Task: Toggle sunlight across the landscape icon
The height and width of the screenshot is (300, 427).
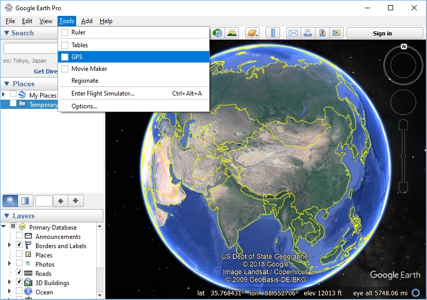Action: tap(232, 33)
